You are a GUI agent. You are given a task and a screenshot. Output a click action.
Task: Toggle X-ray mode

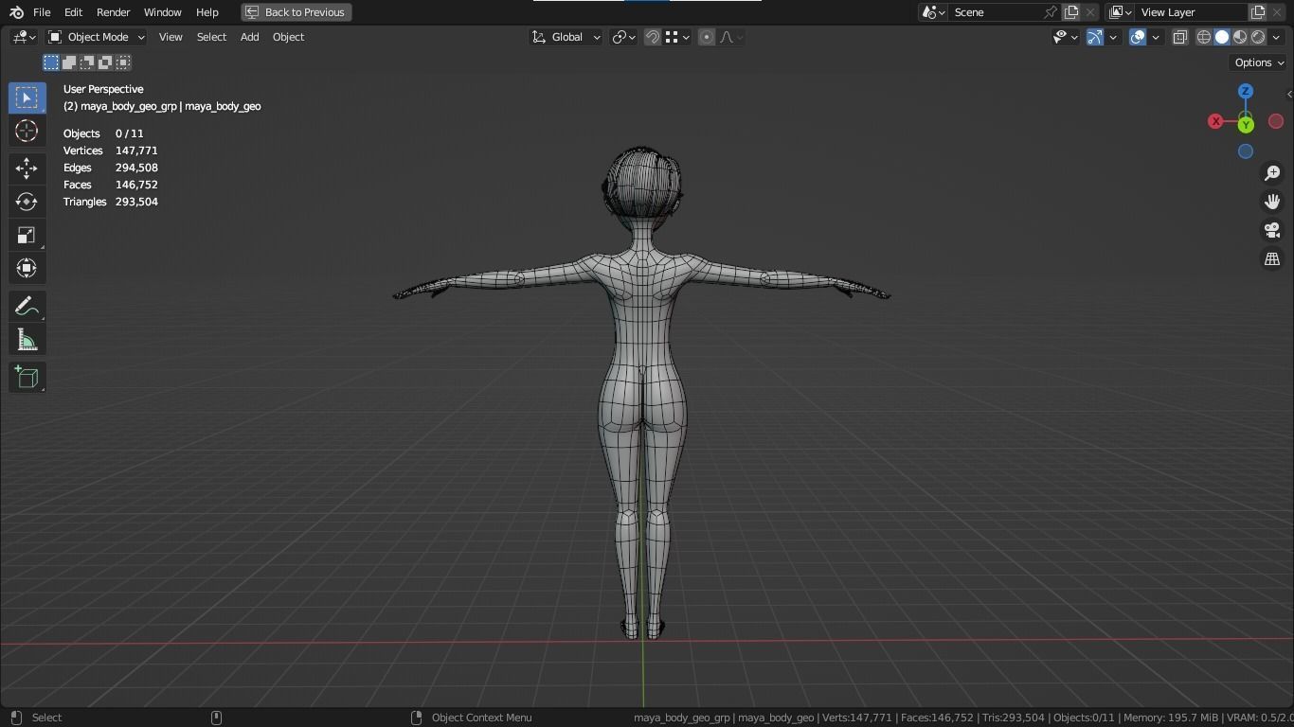[1180, 37]
